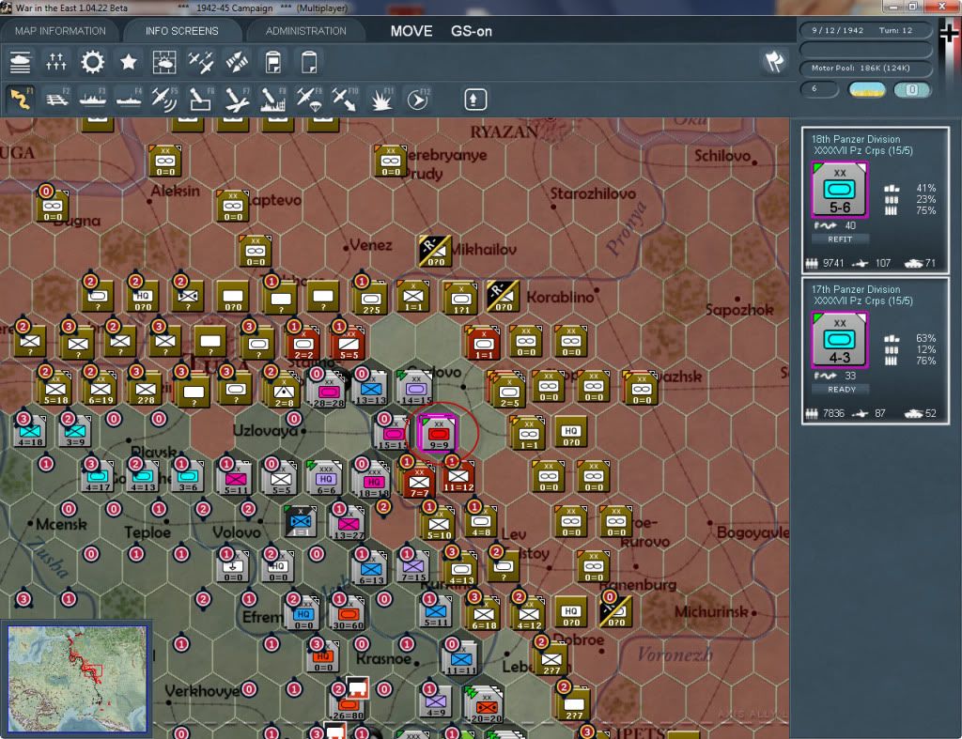The height and width of the screenshot is (739, 962).
Task: Select the F6 Bomb unit mode icon
Action: click(201, 99)
